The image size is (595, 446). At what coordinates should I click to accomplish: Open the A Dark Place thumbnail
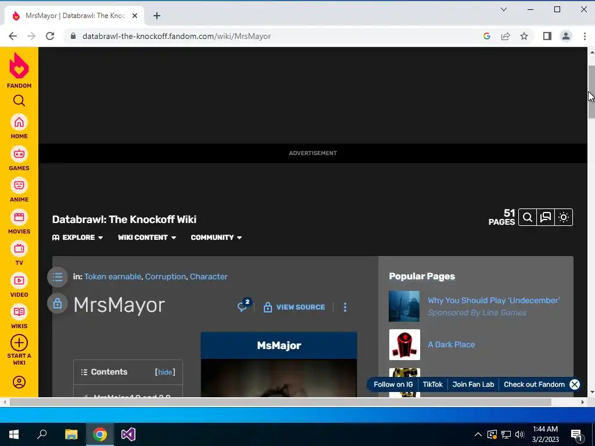[404, 344]
